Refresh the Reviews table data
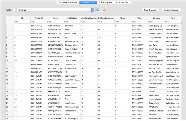Image resolution: width=186 pixels, height=121 pixels. (97, 10)
